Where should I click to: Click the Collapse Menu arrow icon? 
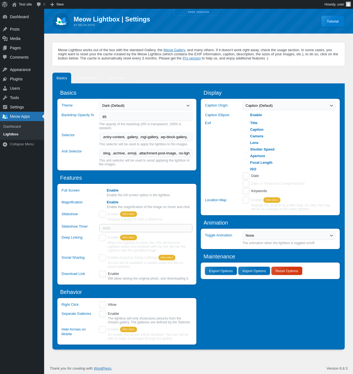pyautogui.click(x=5, y=144)
